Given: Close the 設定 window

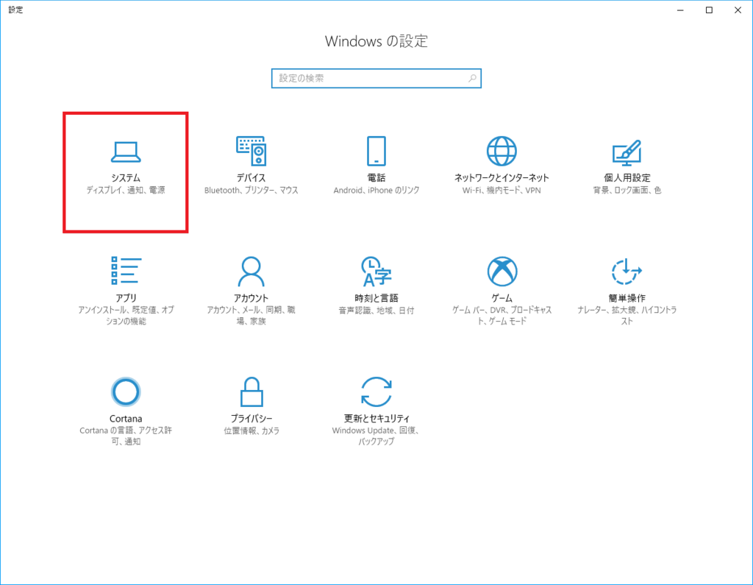Looking at the screenshot, I should 738,10.
